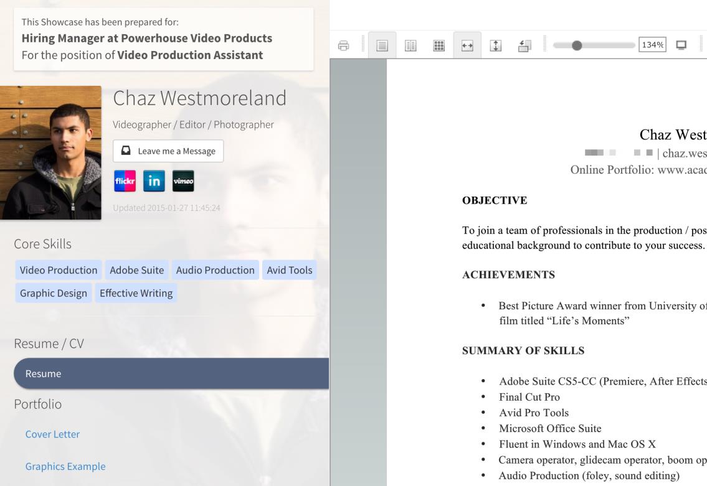This screenshot has height=486, width=707.
Task: Fit the document to page height
Action: point(496,45)
